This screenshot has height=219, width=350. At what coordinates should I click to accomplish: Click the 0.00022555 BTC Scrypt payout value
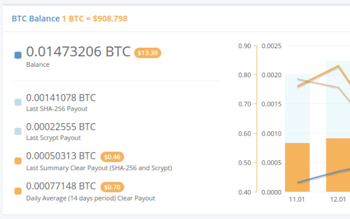pyautogui.click(x=61, y=127)
